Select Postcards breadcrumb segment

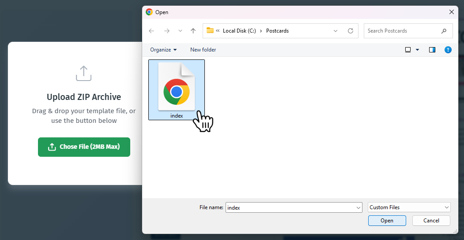277,31
